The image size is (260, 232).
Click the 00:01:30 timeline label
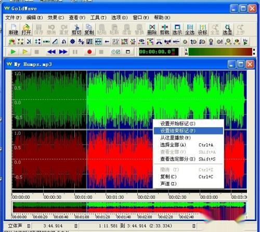(115, 197)
